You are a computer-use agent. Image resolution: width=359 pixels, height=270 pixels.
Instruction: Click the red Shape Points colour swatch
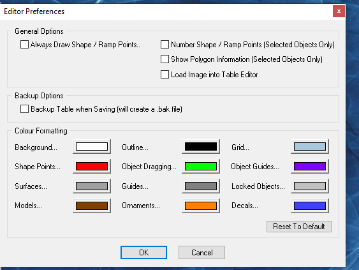(92, 166)
